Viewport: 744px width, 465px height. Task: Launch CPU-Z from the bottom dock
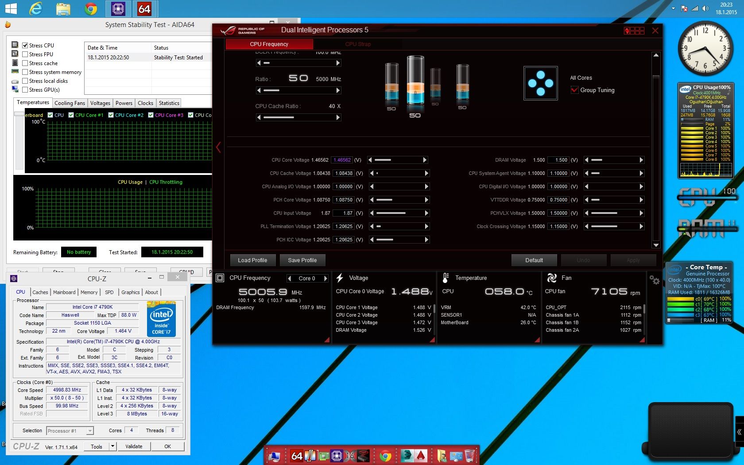tap(337, 456)
